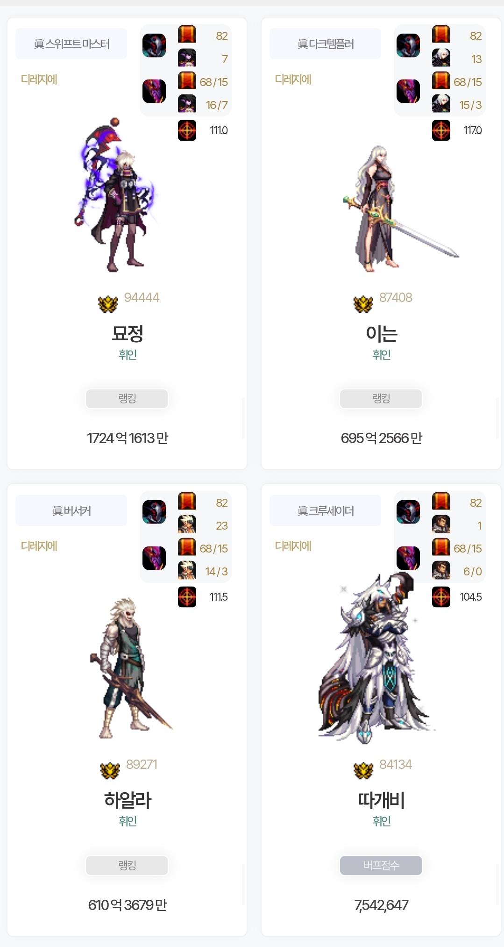This screenshot has height=947, width=504.
Task: Click the gold crest icon next to 94444
Action: [x=108, y=304]
